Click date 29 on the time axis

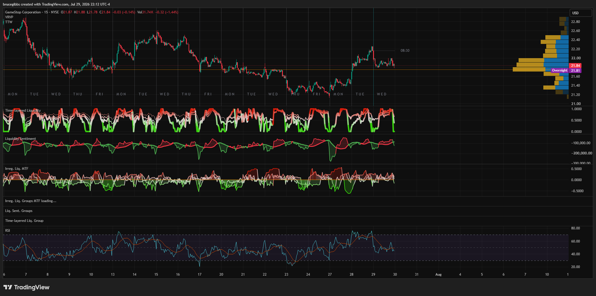point(373,274)
